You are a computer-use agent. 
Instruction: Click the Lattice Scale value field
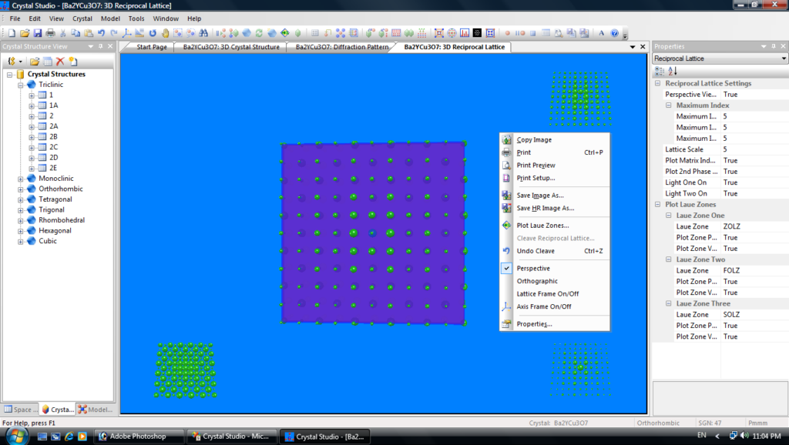752,149
